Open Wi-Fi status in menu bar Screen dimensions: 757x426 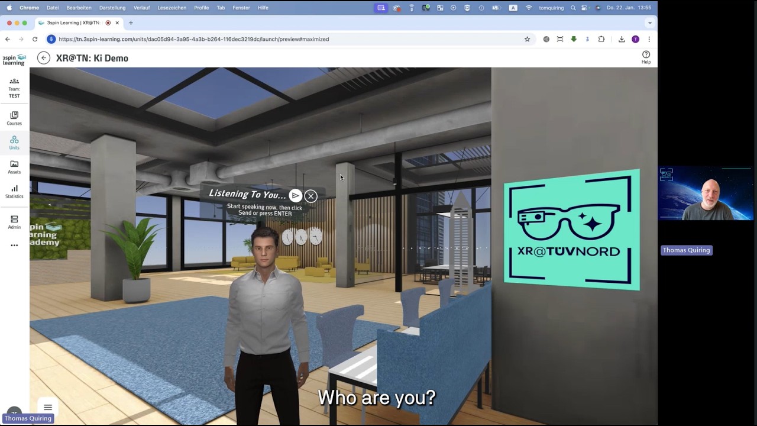529,8
